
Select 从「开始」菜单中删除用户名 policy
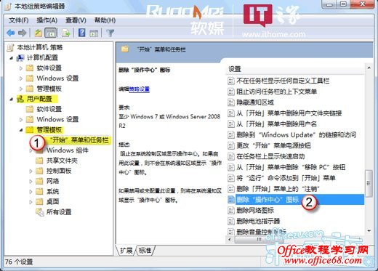pos(276,124)
